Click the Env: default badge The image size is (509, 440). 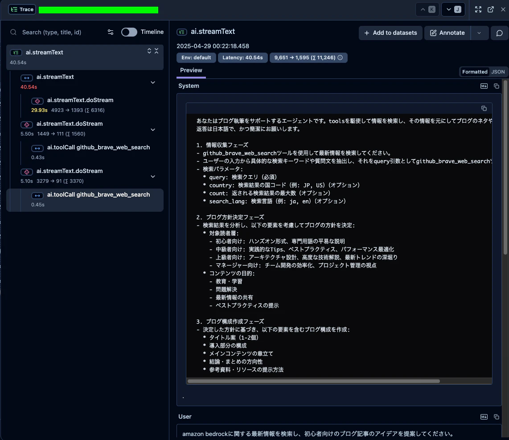[x=196, y=58]
